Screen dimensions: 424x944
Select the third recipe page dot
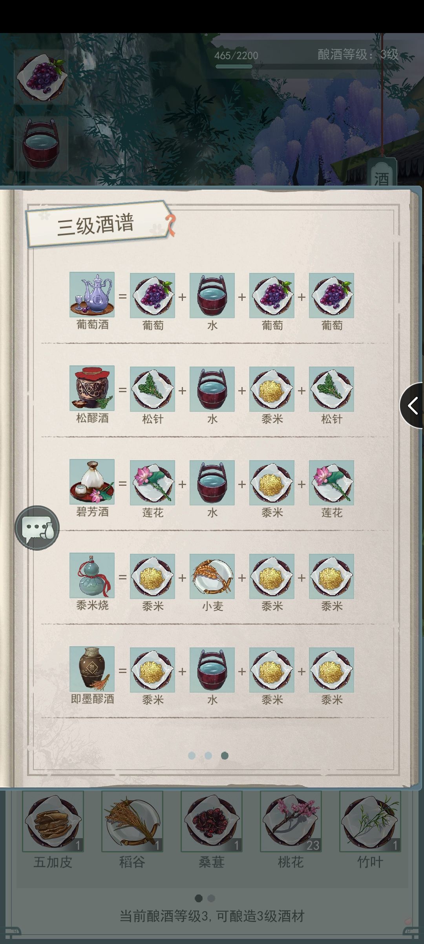[x=225, y=756]
